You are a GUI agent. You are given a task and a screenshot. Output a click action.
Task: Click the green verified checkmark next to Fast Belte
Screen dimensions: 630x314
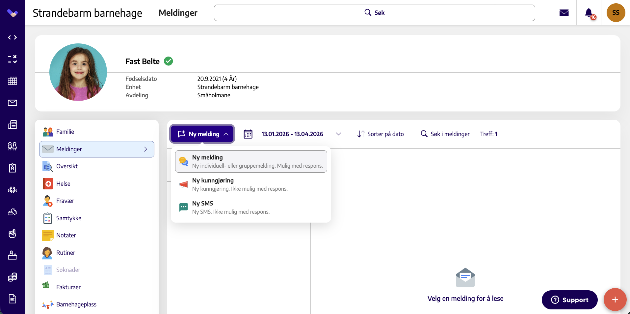(x=168, y=61)
